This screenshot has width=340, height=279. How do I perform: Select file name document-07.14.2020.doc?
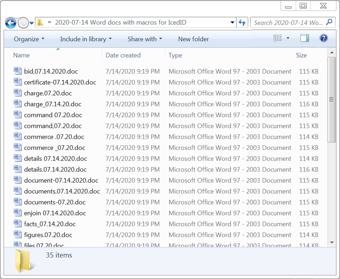click(x=61, y=180)
